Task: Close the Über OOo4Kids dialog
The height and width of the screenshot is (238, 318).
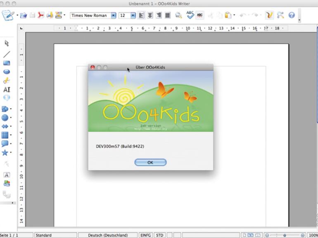Action: (x=93, y=68)
